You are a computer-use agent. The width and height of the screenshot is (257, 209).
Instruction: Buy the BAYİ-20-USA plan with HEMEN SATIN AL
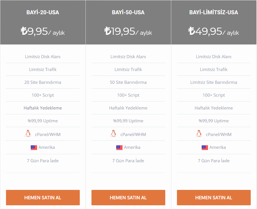click(43, 198)
